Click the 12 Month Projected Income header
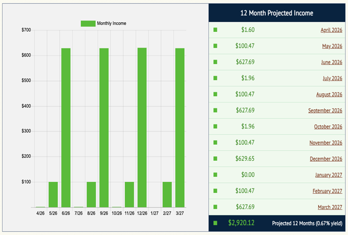The height and width of the screenshot is (235, 348). pyautogui.click(x=277, y=13)
